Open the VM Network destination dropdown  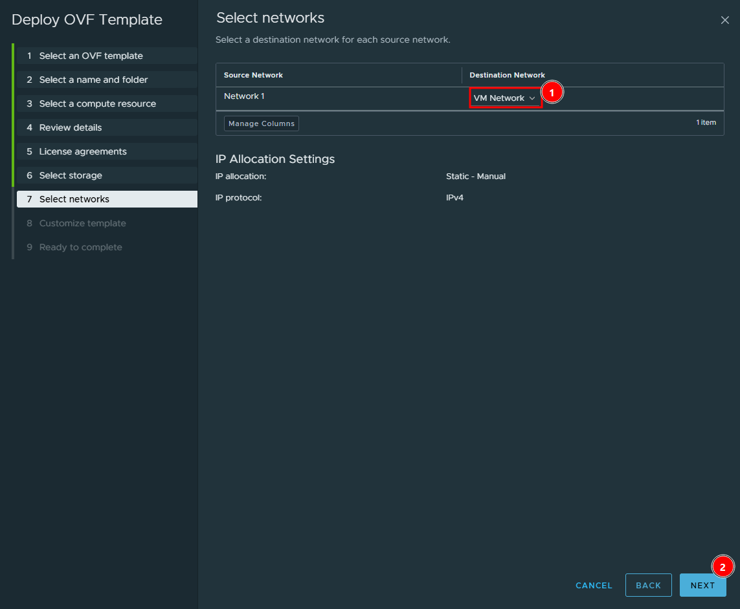[504, 98]
